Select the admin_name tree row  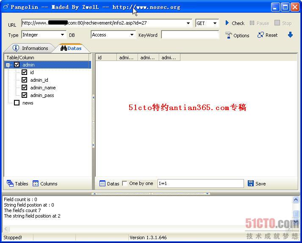[43, 88]
